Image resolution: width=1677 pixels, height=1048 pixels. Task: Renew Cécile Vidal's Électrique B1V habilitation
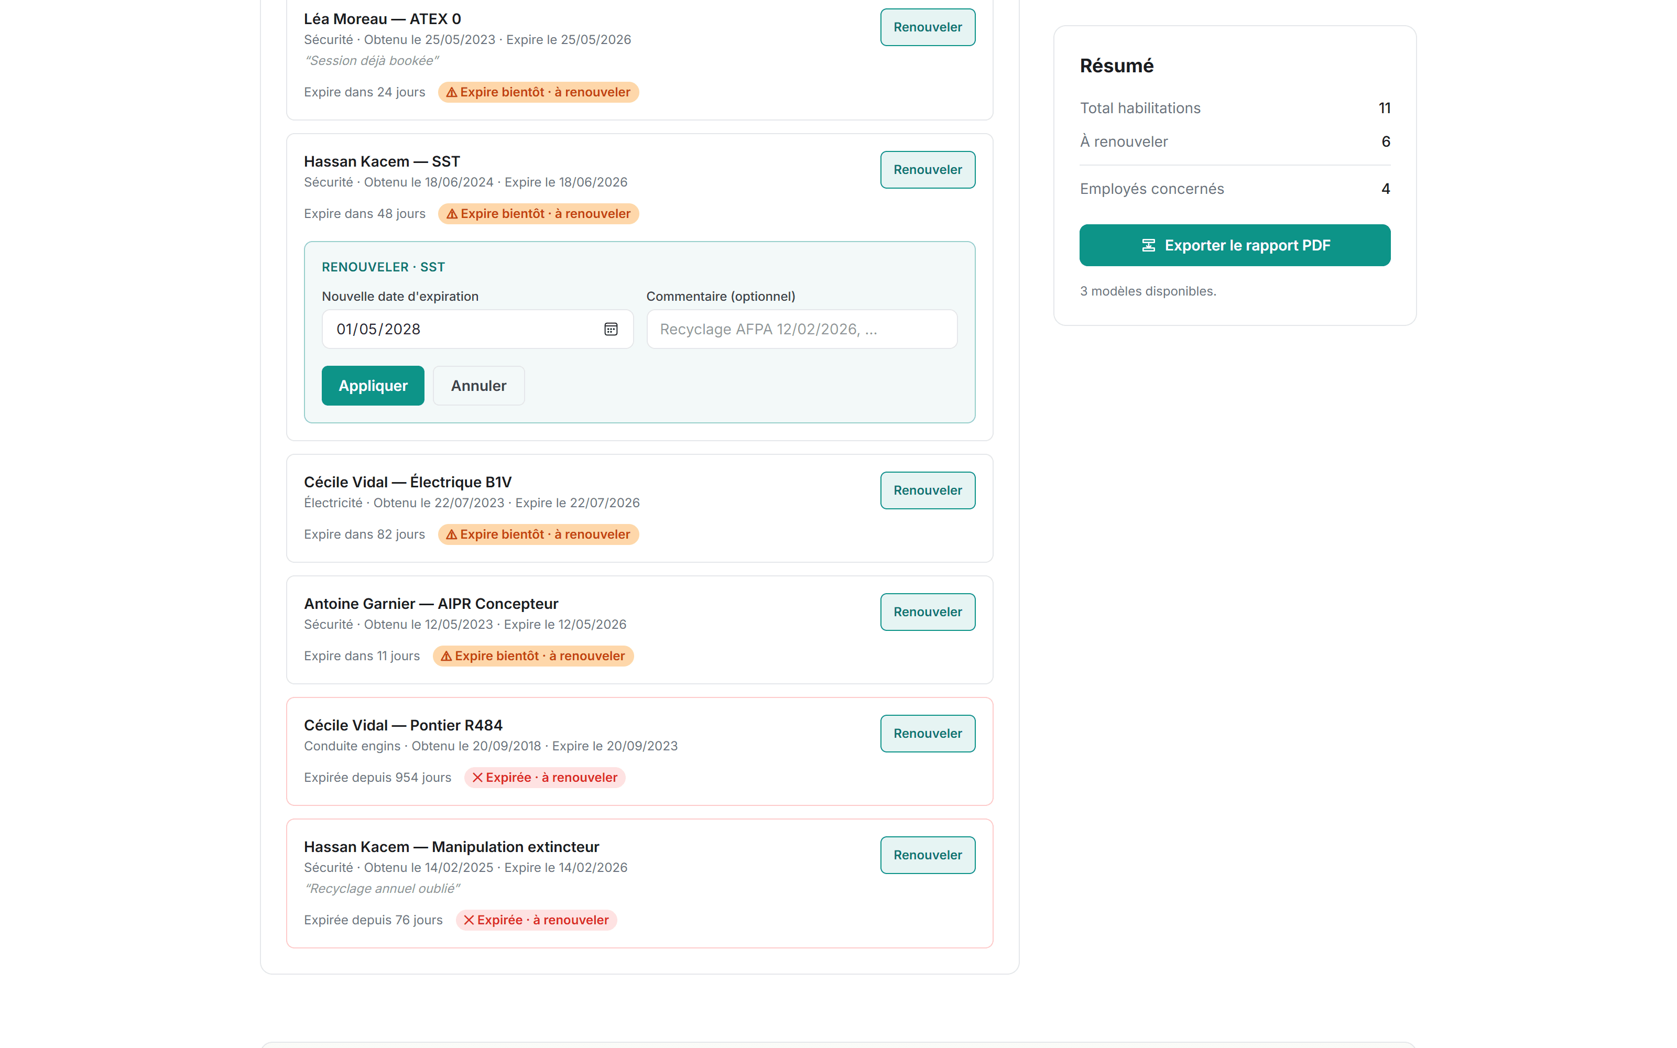[927, 490]
